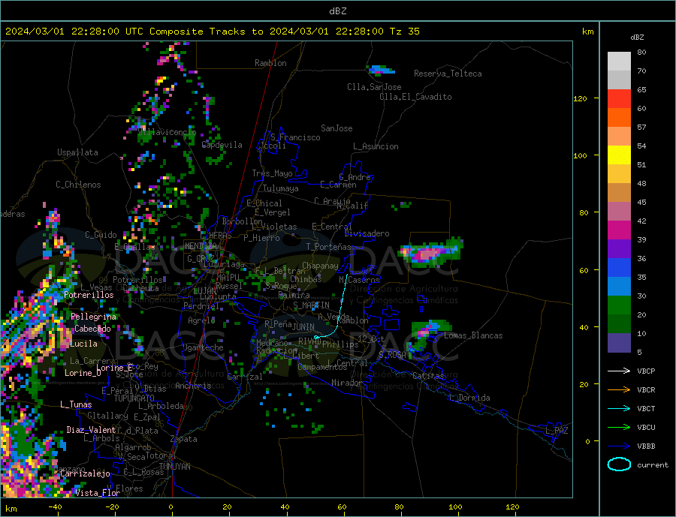
Task: Click the 'Carrizalejo' place label
Action: [x=85, y=474]
